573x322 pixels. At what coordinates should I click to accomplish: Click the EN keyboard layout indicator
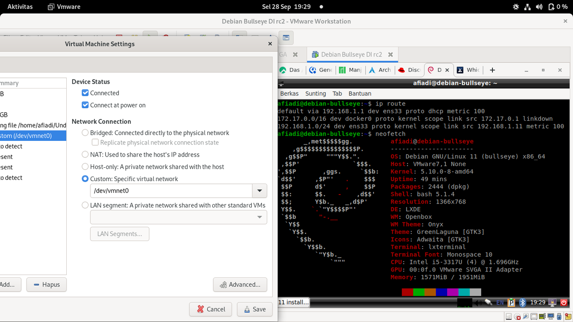tap(500, 303)
